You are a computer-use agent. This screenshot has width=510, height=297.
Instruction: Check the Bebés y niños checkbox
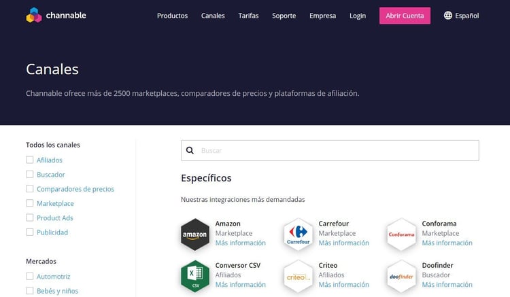(x=30, y=290)
